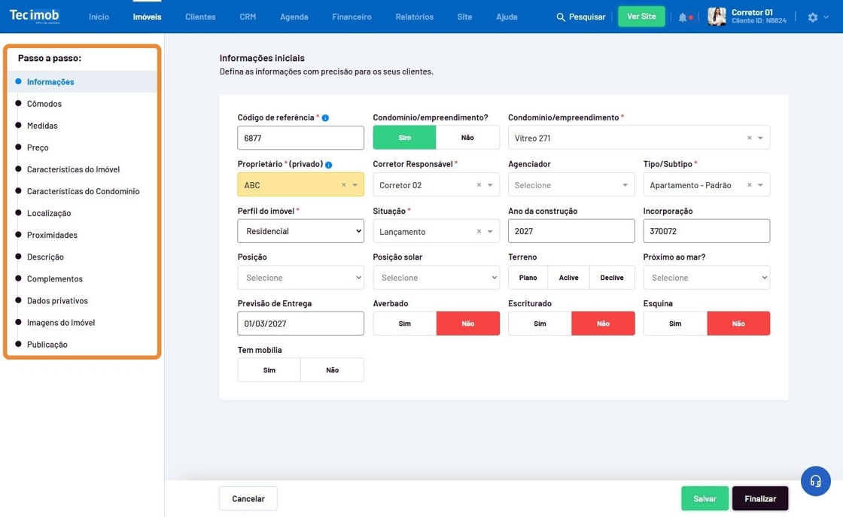Set Averbado to Sim
Image resolution: width=843 pixels, height=517 pixels.
coord(404,324)
